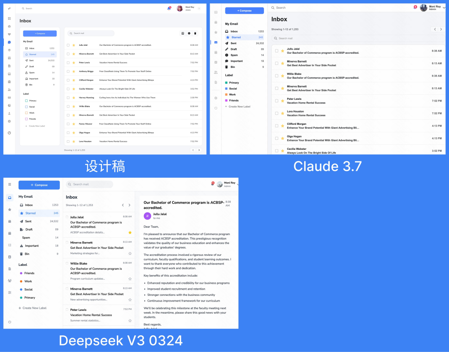The image size is (449, 352).
Task: Click hamburger menu icon in design draft panel
Action: pos(9,9)
